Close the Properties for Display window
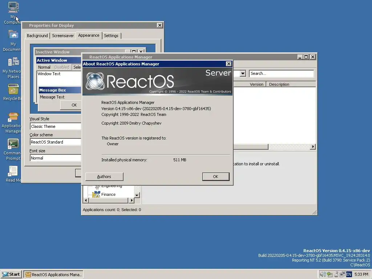372x279 pixels. (160, 25)
